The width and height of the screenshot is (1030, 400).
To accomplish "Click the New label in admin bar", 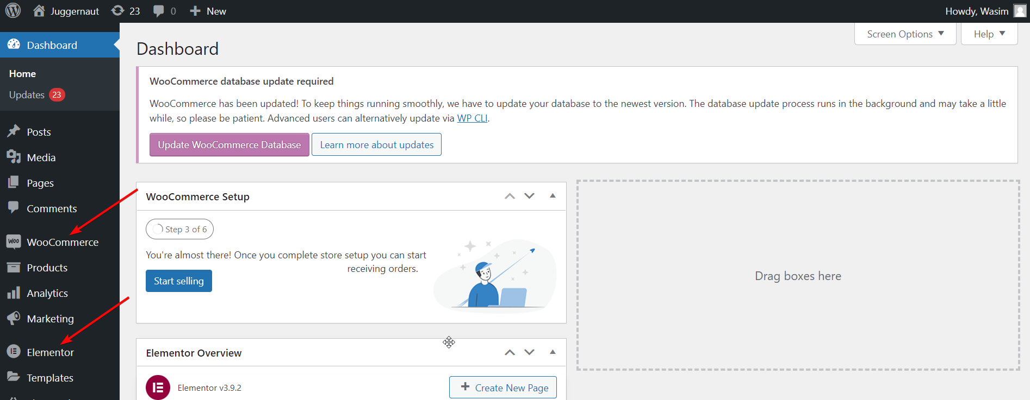I will (x=216, y=11).
